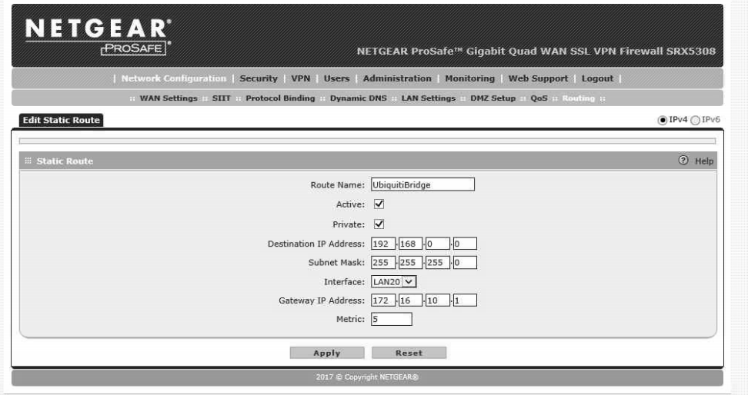Click the Static Route section title

click(x=65, y=161)
